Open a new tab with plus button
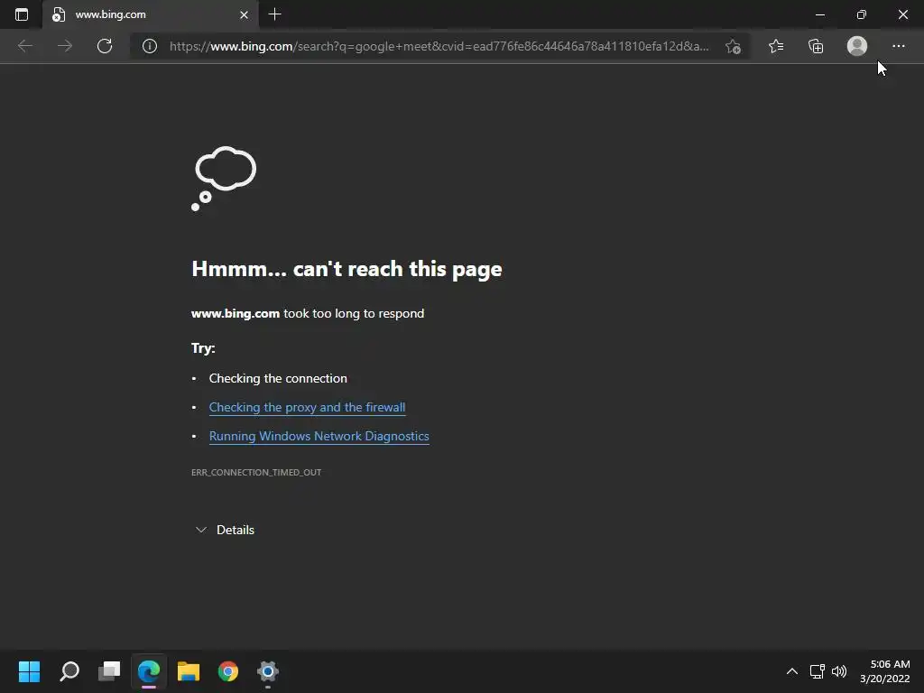This screenshot has width=924, height=693. pos(274,14)
